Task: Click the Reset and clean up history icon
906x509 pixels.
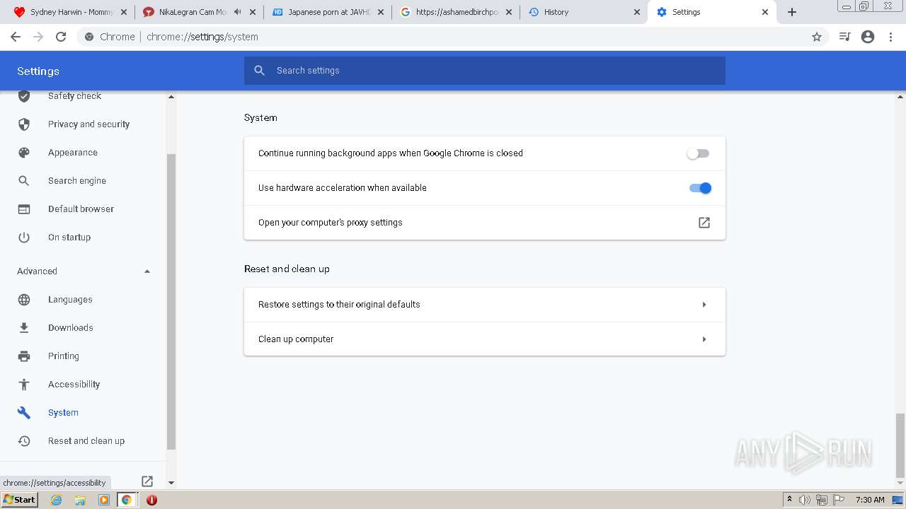Action: [24, 441]
